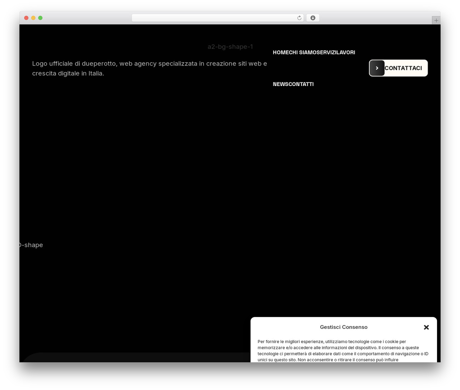The height and width of the screenshot is (390, 460).
Task: Click the arrow icon beside CONTATTACI
Action: (x=377, y=68)
